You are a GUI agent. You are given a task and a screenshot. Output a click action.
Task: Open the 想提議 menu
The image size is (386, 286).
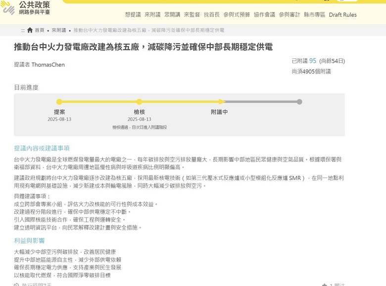coord(133,15)
